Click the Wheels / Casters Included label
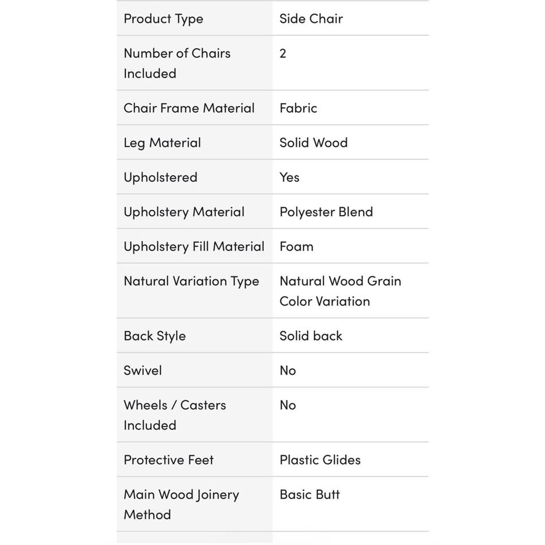This screenshot has width=545, height=545. 174,415
